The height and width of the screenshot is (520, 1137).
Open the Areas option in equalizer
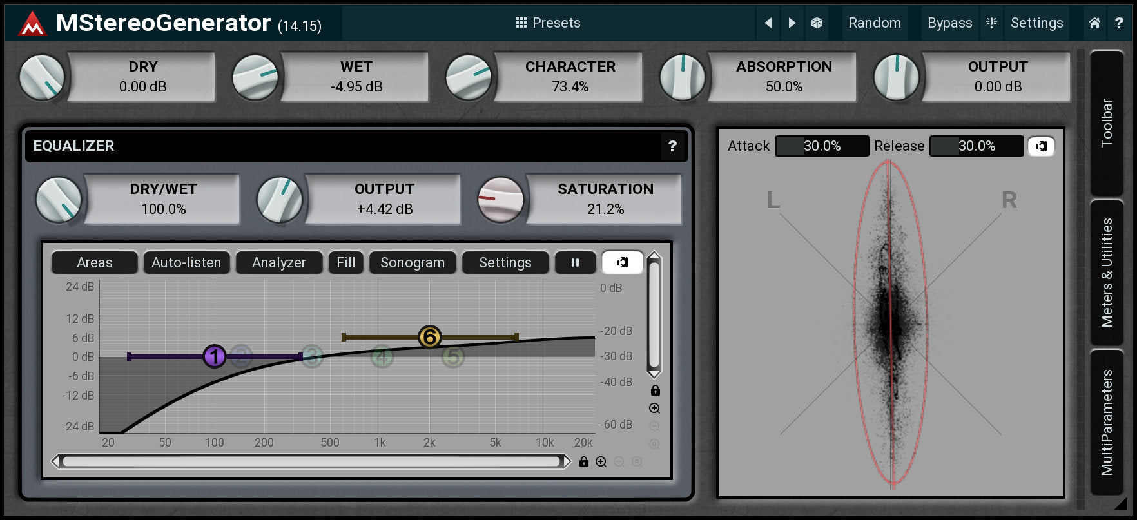tap(94, 263)
